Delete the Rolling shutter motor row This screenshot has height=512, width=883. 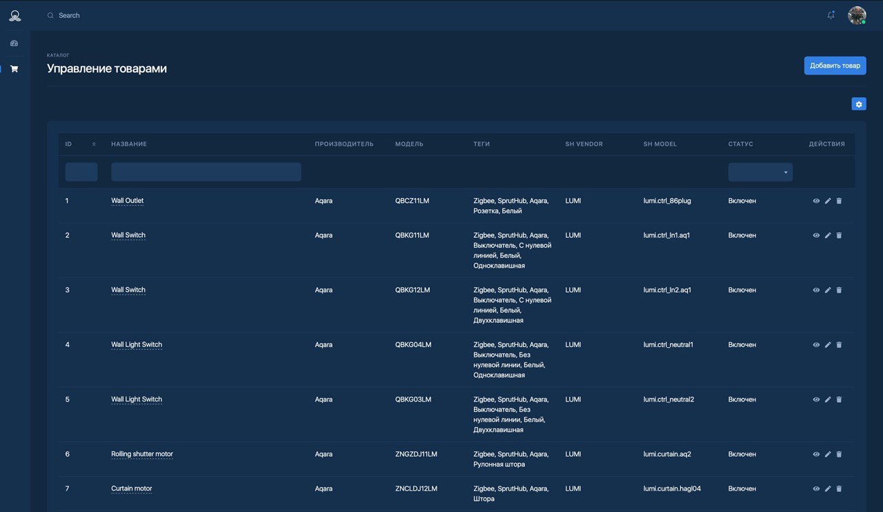pos(839,454)
